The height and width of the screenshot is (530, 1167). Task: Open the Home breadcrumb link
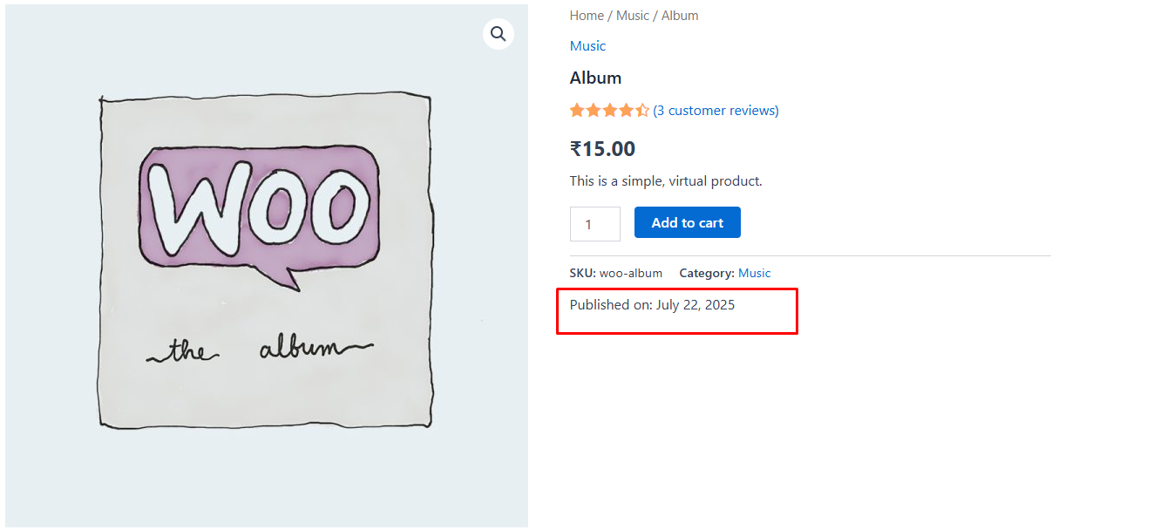(586, 15)
